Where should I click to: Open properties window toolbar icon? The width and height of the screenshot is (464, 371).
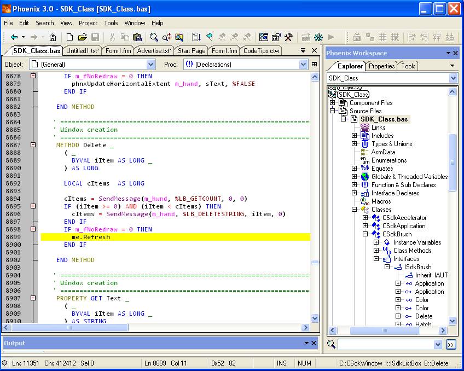tap(276, 37)
